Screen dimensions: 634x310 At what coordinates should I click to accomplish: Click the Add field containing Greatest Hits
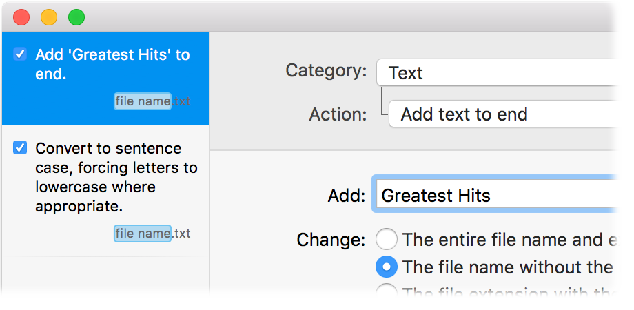504,195
